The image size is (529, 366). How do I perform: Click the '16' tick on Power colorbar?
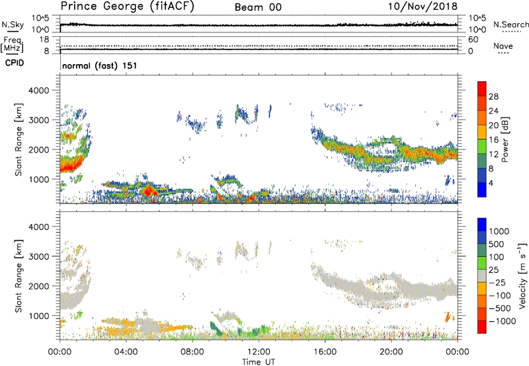[x=493, y=140]
